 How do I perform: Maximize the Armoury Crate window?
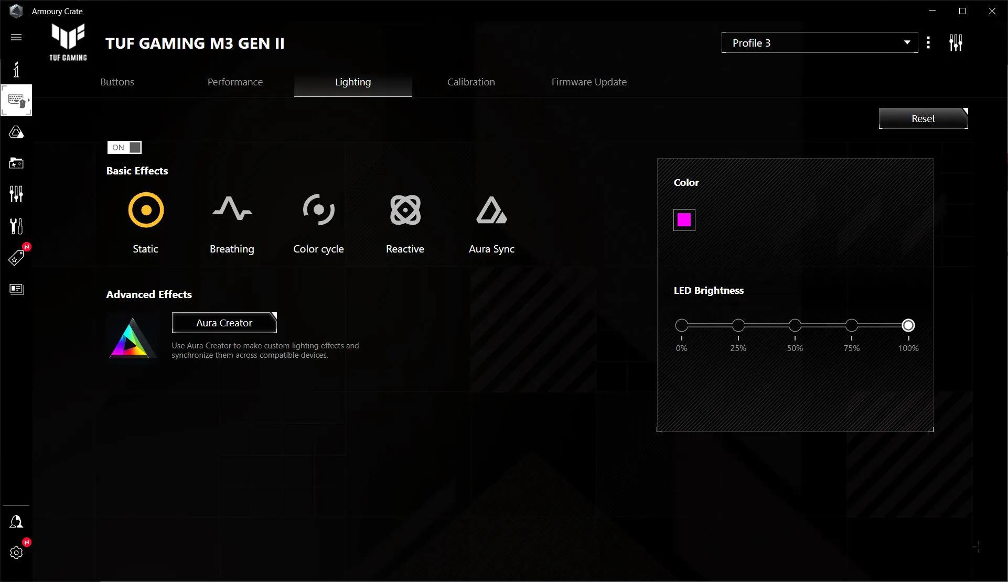pyautogui.click(x=962, y=11)
